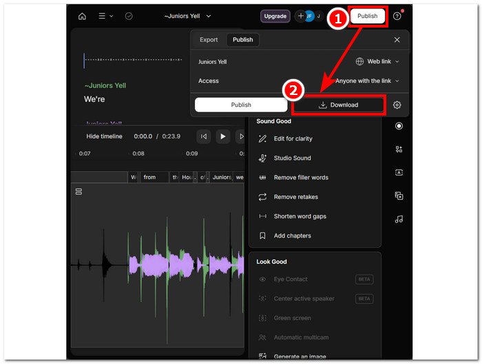Screen dimensions: 482x364
Task: Click the 0:09 mark on timeline ruler
Action: (192, 153)
